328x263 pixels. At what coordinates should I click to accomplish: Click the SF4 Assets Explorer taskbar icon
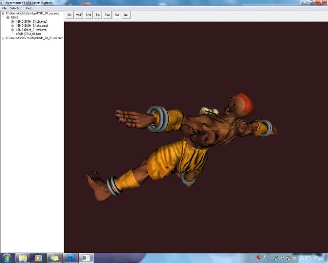click(x=87, y=258)
